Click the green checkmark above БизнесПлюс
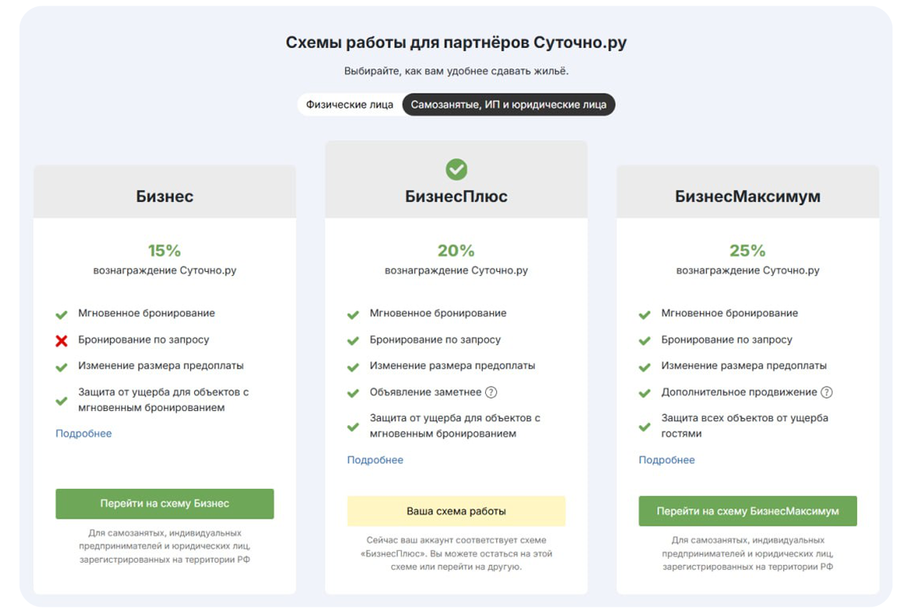The width and height of the screenshot is (912, 613). click(456, 169)
